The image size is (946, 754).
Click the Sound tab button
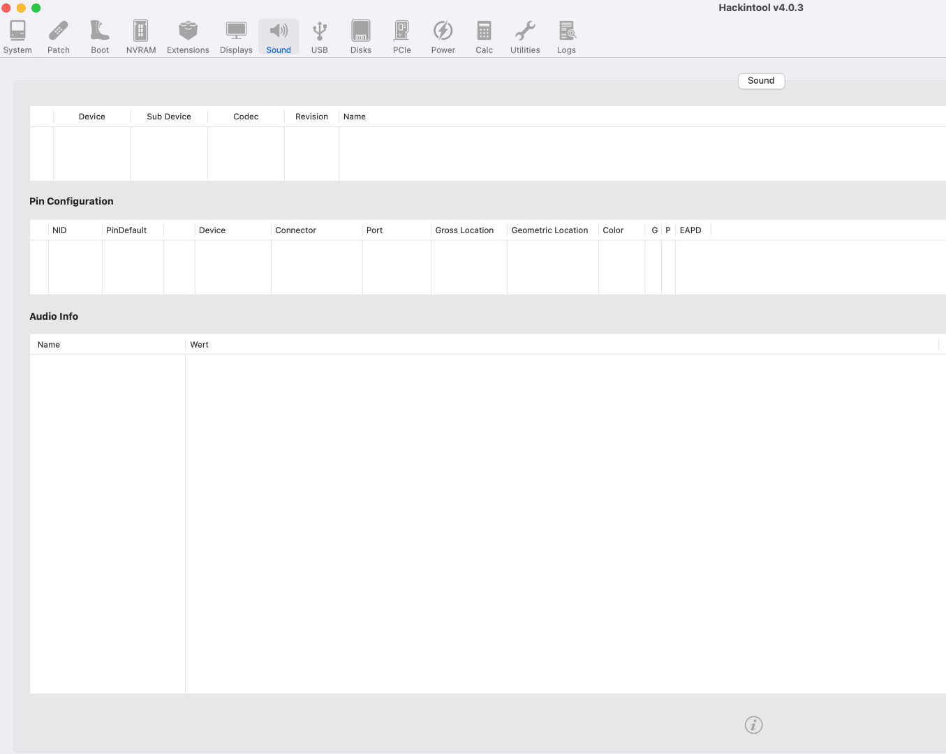click(x=761, y=81)
